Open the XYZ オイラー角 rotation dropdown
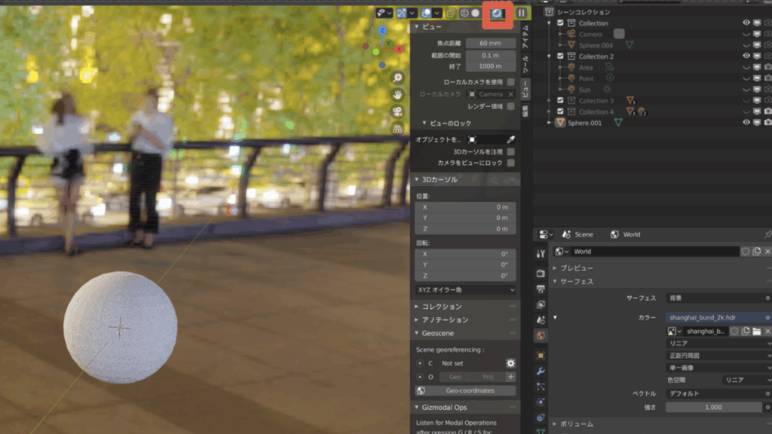 pyautogui.click(x=466, y=289)
